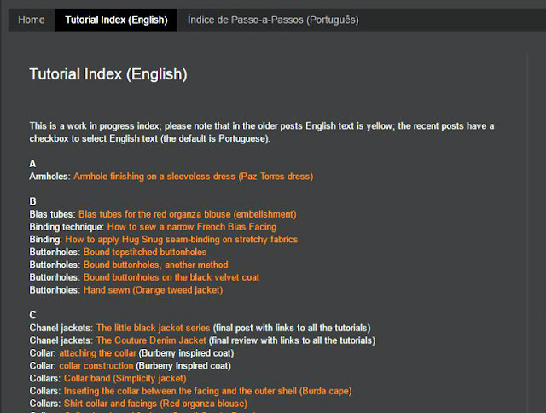Click the Tutorial Index (English) page heading
Image resolution: width=546 pixels, height=413 pixels.
tap(107, 74)
